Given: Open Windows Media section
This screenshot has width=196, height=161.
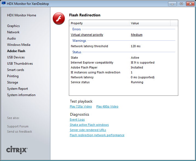Looking at the screenshot, I should (19, 45).
